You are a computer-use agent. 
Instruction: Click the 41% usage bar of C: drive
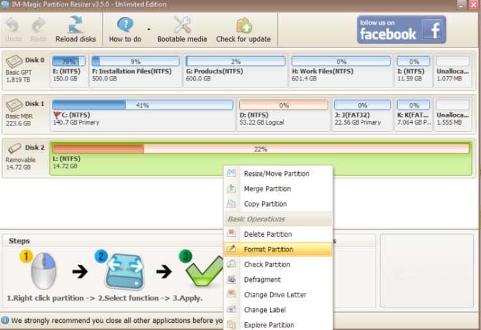click(x=142, y=106)
